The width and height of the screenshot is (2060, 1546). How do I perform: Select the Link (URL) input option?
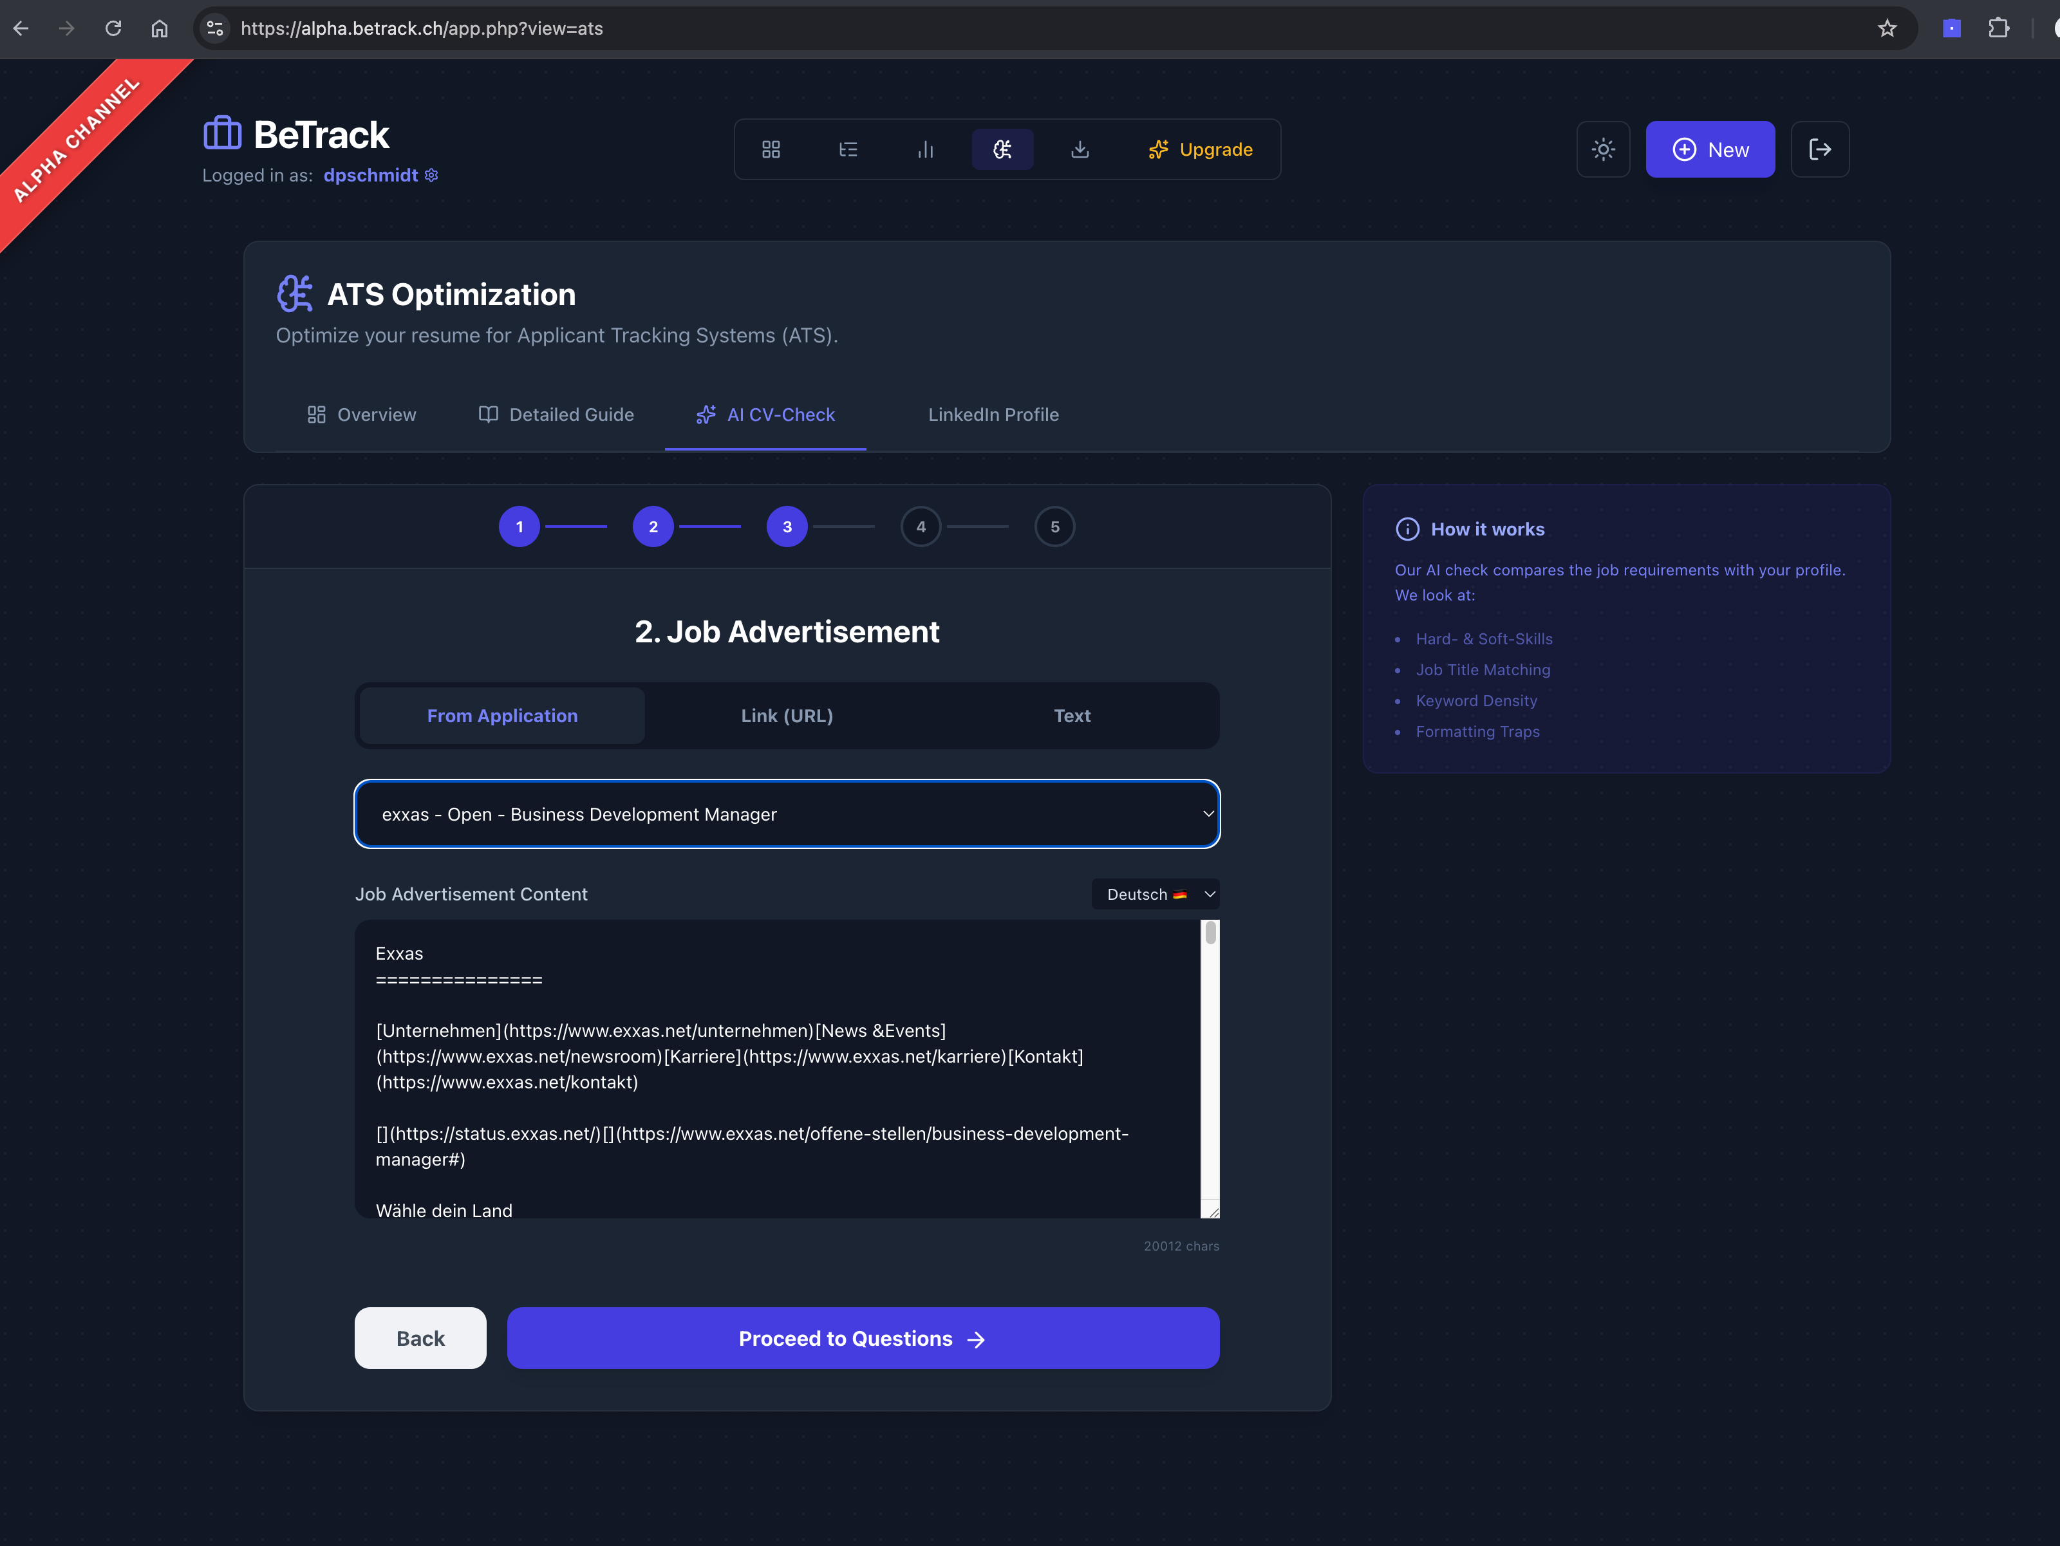tap(786, 715)
